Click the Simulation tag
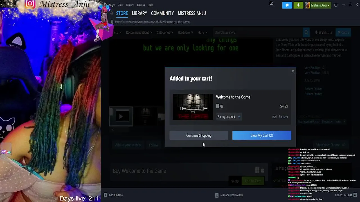The width and height of the screenshot is (360, 202). pyautogui.click(x=327, y=121)
